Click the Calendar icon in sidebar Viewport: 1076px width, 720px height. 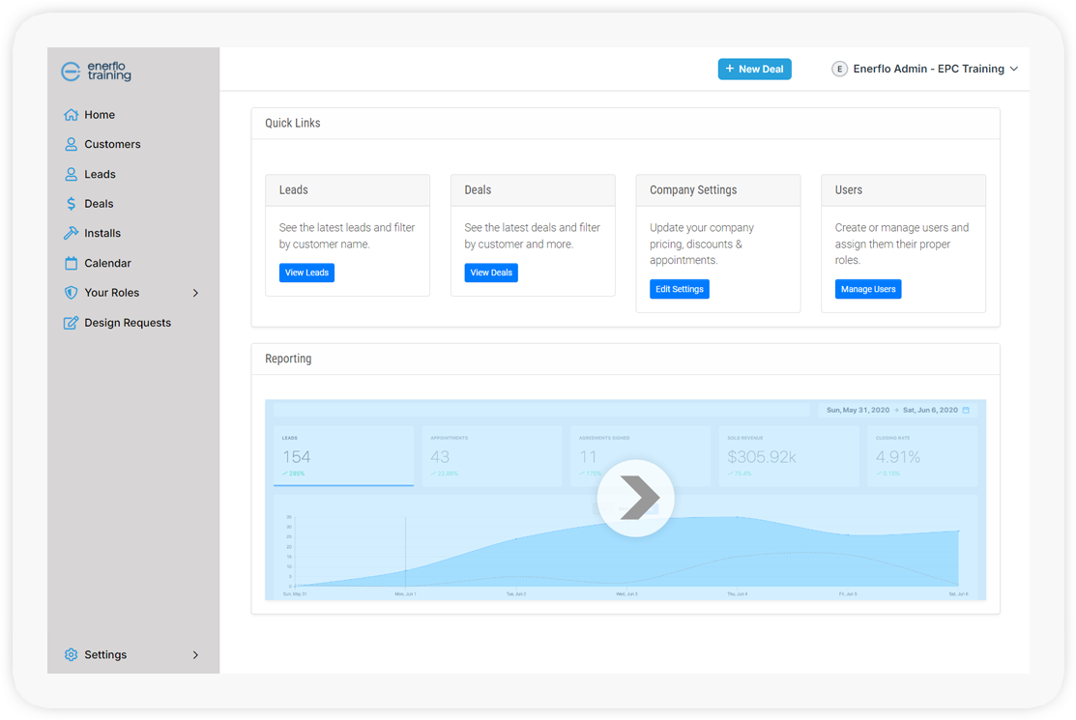click(71, 263)
